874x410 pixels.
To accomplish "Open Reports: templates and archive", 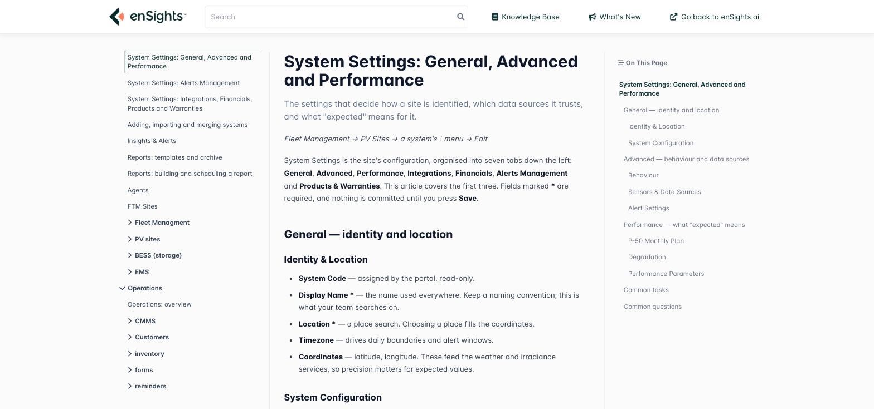I will pyautogui.click(x=174, y=157).
